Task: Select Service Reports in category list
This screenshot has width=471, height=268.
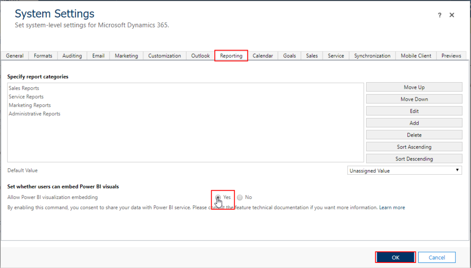Action: tap(26, 97)
